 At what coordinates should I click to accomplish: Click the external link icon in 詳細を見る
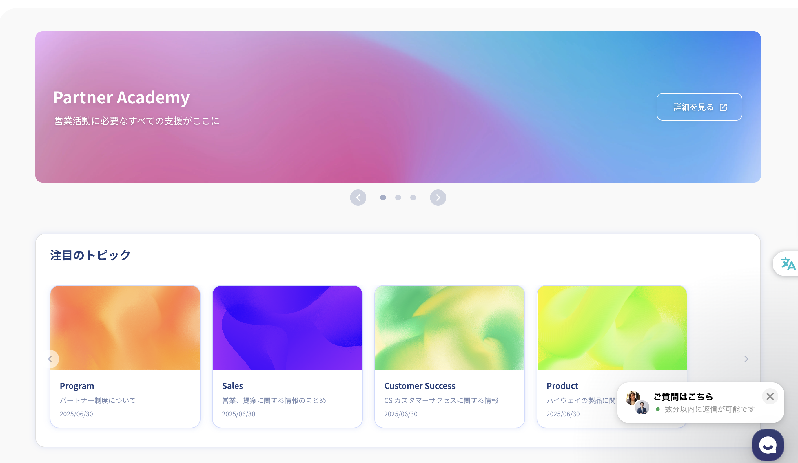point(723,107)
